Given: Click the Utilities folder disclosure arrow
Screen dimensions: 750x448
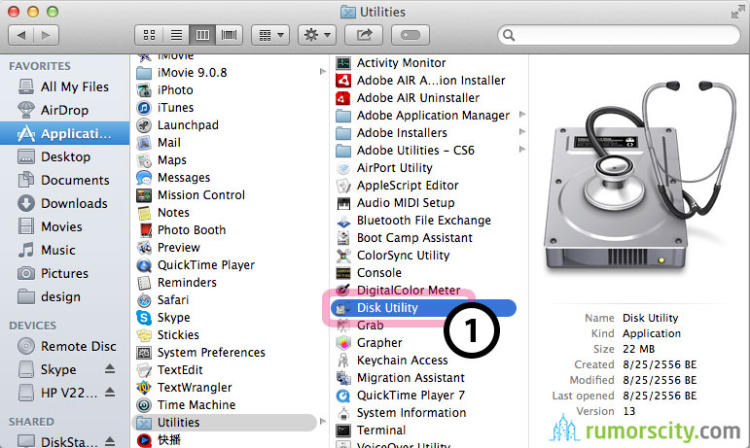Looking at the screenshot, I should pos(322,421).
